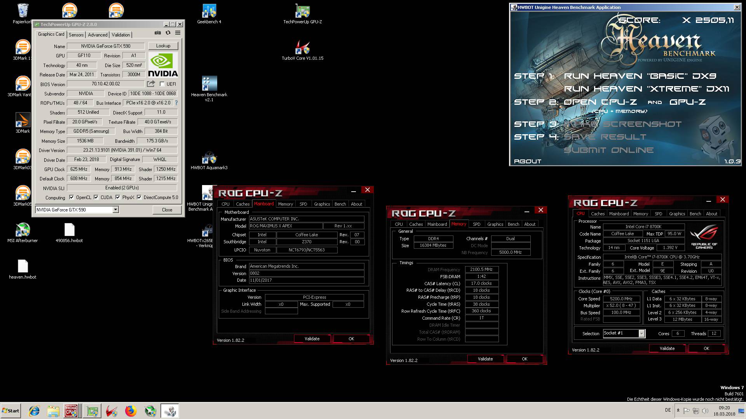Screen dimensions: 746x419
Task: Open SPD tab in the Mainboard CPU-Z window
Action: tap(303, 204)
